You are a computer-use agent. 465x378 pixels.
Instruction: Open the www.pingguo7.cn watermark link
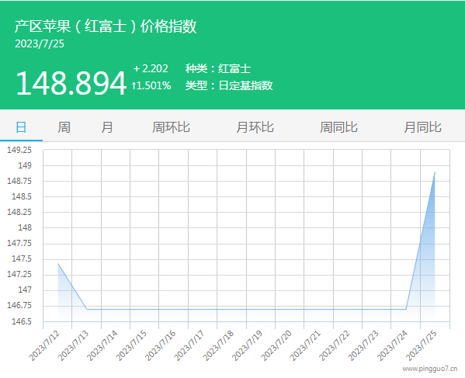pos(430,369)
